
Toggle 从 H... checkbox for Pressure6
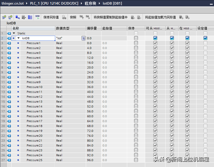[172, 67]
